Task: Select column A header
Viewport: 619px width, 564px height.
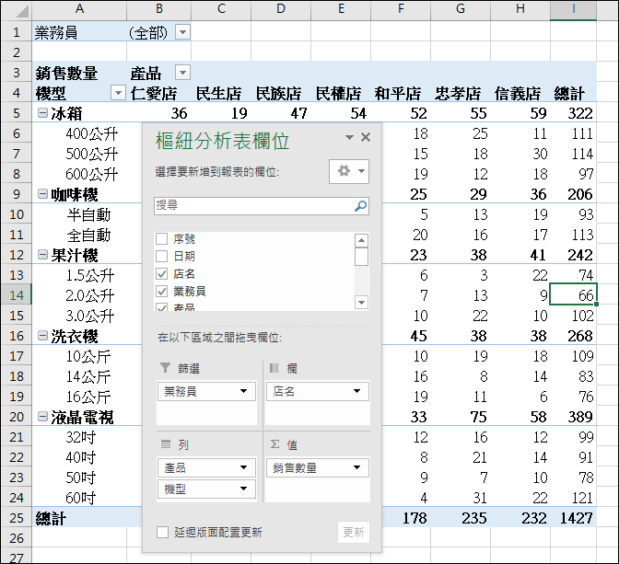Action: (79, 9)
